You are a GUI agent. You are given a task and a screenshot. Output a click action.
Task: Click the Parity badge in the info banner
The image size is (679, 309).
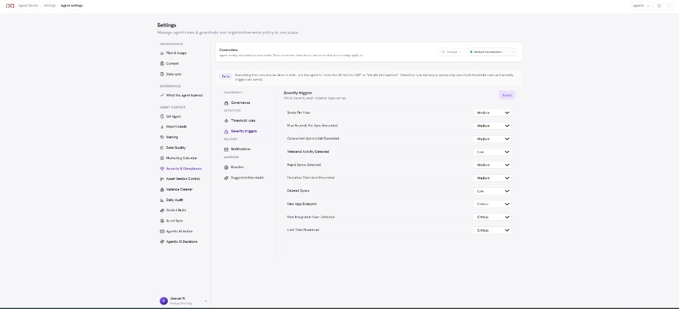click(225, 76)
